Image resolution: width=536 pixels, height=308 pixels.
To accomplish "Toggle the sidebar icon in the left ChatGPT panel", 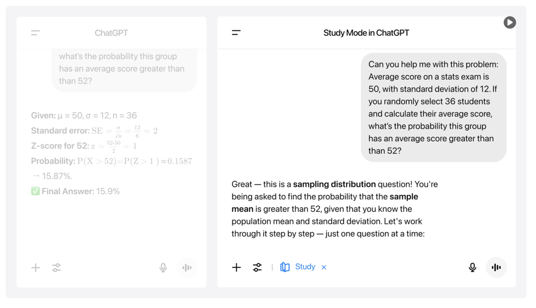I will (x=35, y=32).
